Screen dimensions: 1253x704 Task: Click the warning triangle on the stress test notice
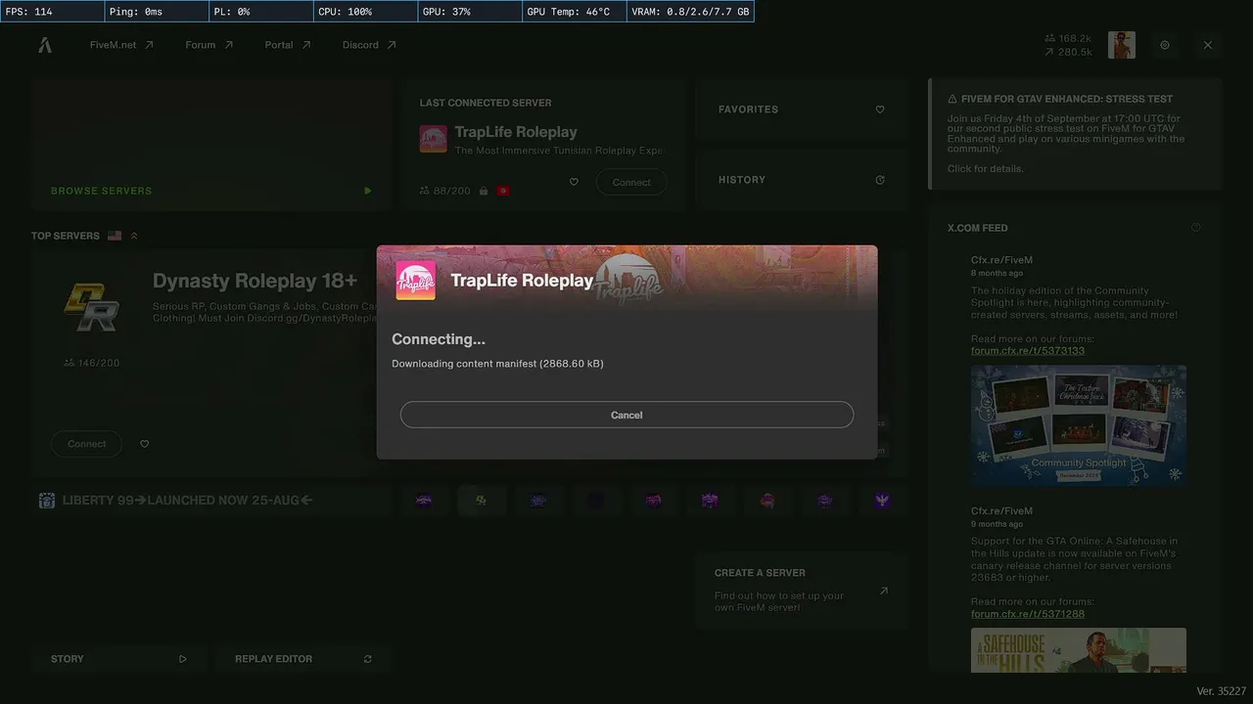pyautogui.click(x=952, y=99)
